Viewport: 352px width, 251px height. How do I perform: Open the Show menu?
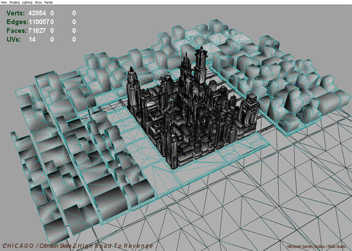38,2
